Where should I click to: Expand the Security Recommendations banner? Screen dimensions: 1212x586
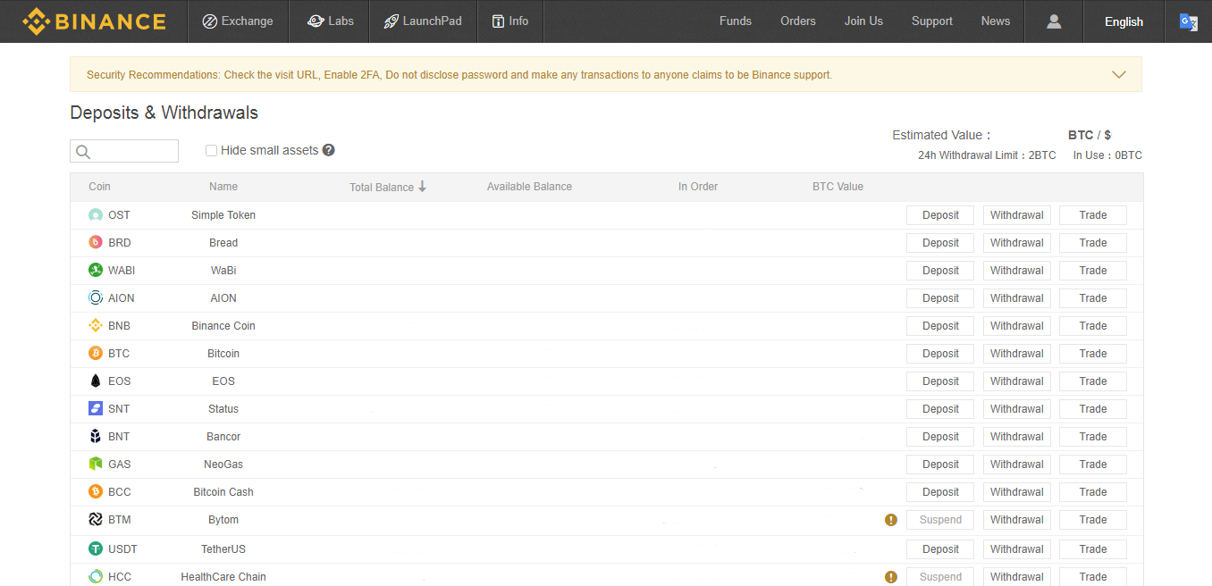1119,75
